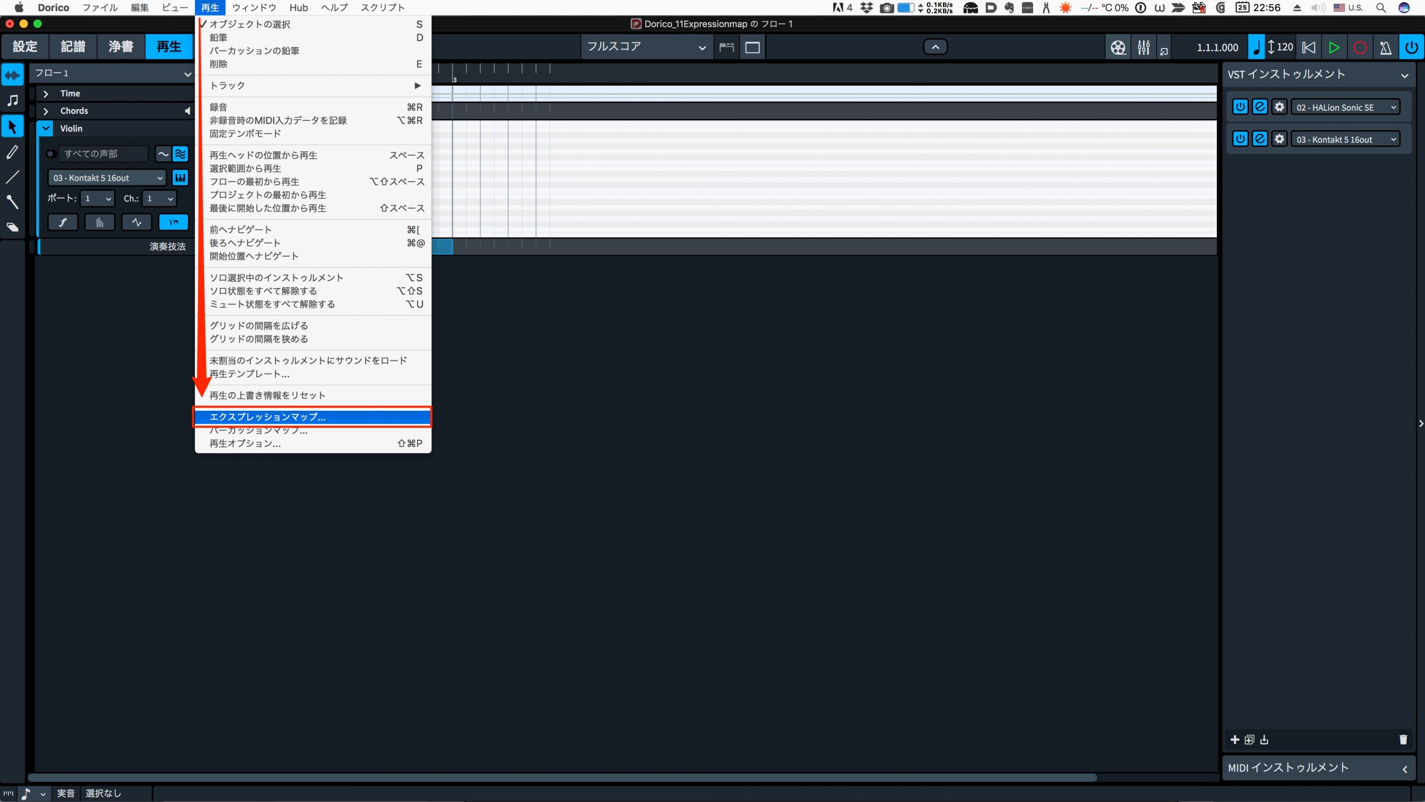Collapse the toolbar with the up chevron button

pyautogui.click(x=936, y=47)
